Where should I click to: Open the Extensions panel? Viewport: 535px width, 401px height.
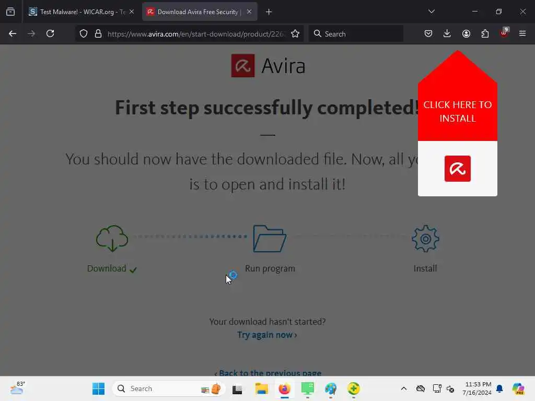coord(485,33)
